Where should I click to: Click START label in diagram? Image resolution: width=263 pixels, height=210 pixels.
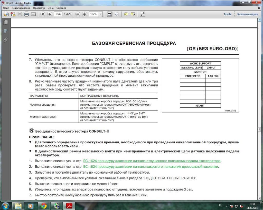coord(200,106)
